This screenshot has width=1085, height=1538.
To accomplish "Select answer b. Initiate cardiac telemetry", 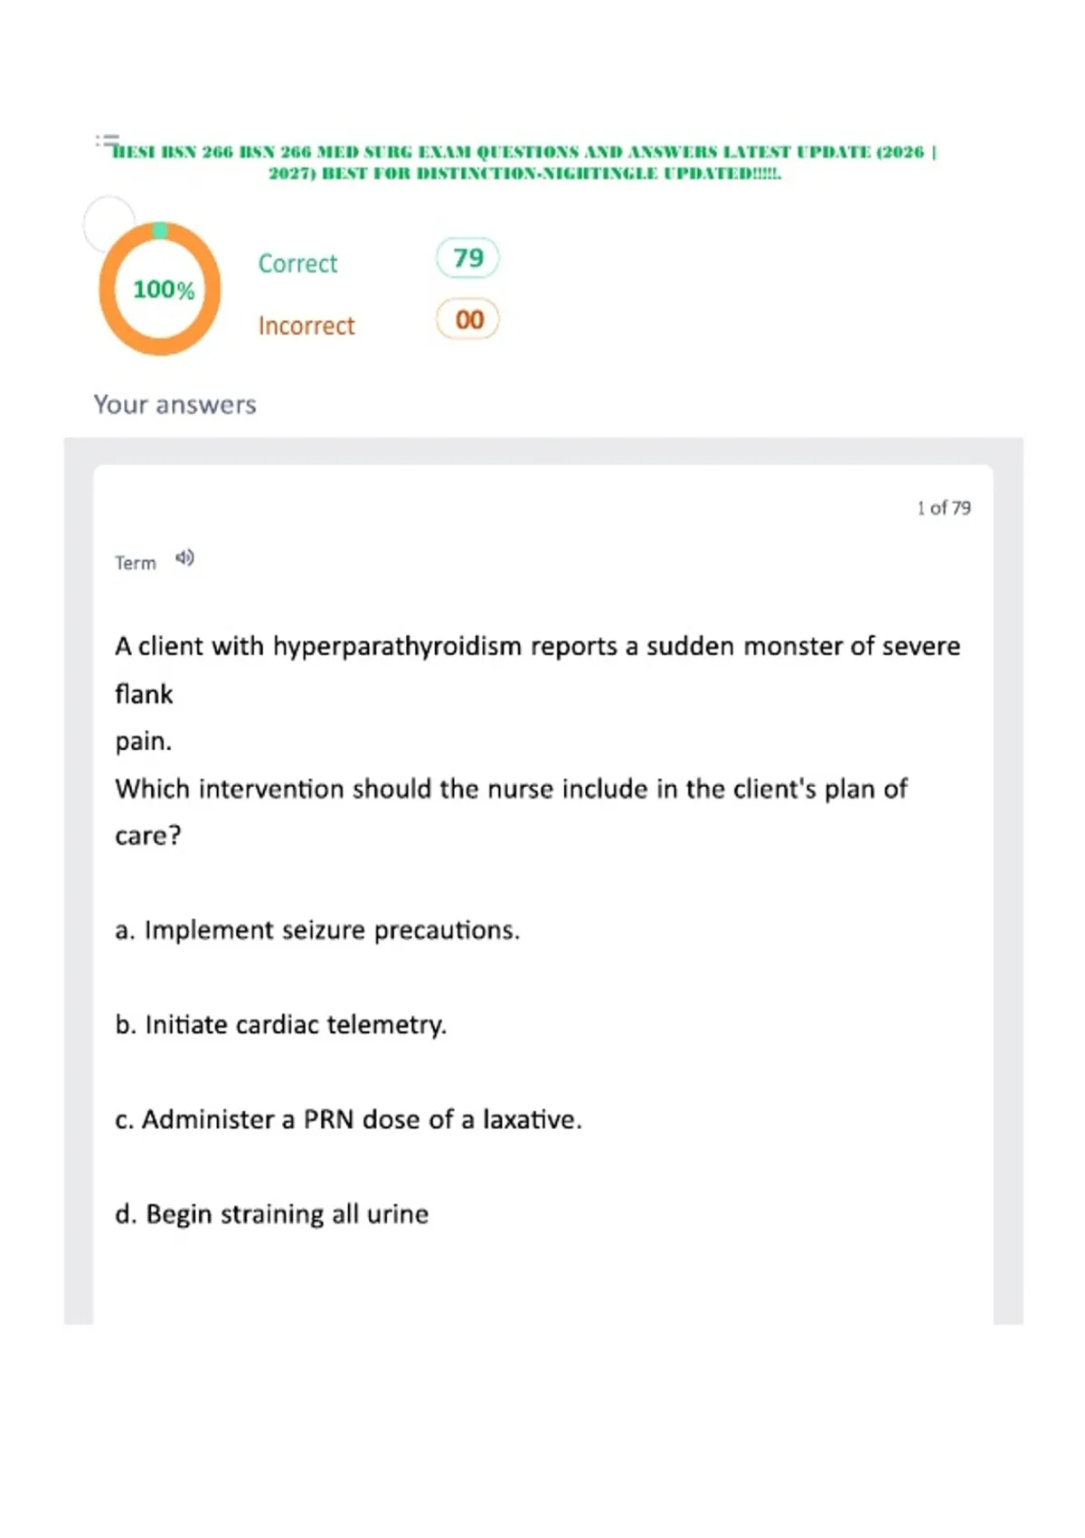I will click(281, 1025).
